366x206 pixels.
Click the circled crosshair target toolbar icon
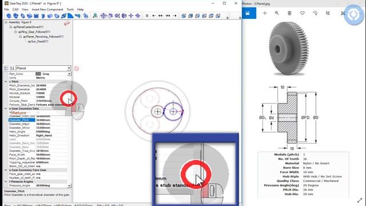[103, 16]
